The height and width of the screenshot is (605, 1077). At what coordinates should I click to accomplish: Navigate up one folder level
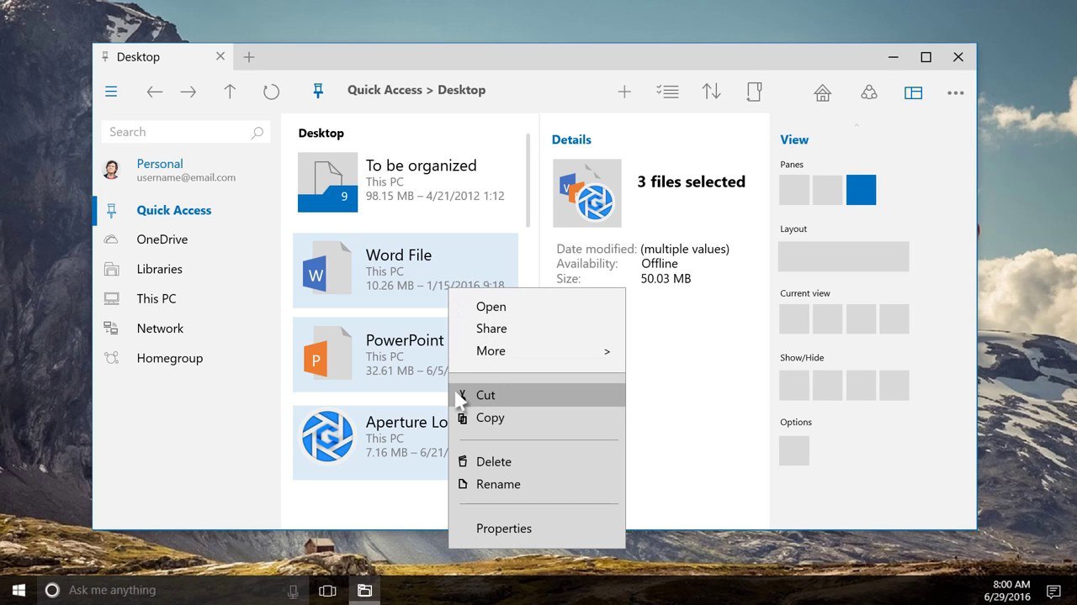click(x=230, y=92)
